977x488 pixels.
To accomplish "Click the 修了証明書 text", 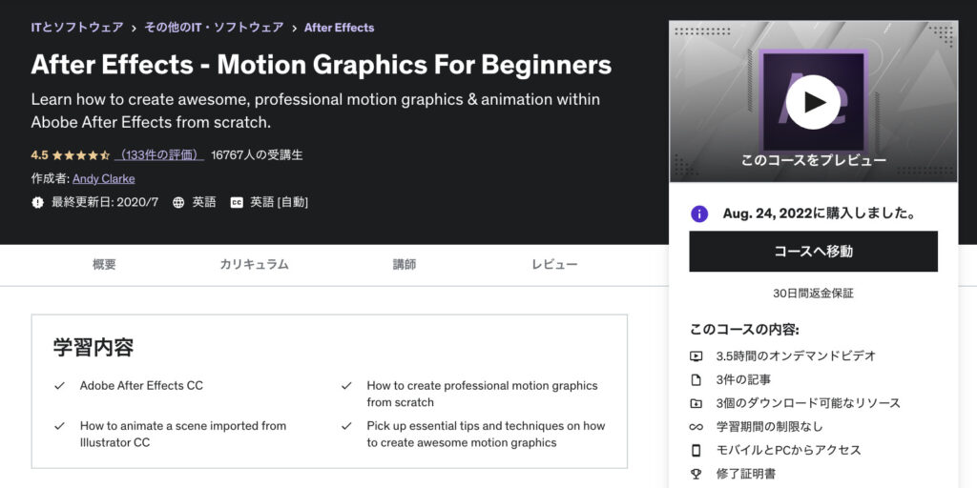I will click(x=746, y=474).
